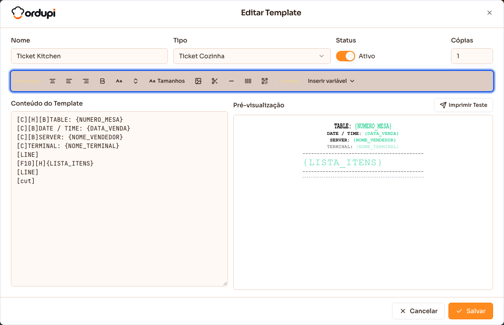Click the [F10][H]{LISTA_ITENS} line in editor
Image resolution: width=504 pixels, height=325 pixels.
click(x=55, y=163)
